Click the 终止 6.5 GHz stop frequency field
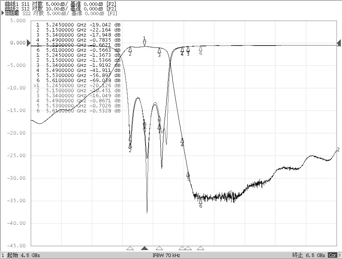342x259 pixels. point(309,255)
